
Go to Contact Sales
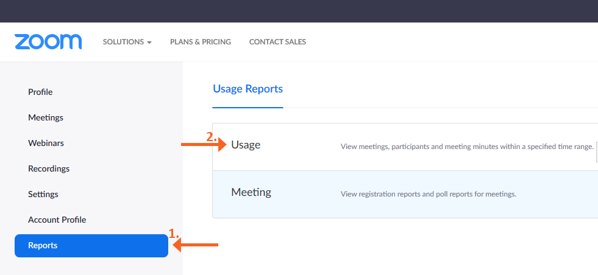[277, 42]
